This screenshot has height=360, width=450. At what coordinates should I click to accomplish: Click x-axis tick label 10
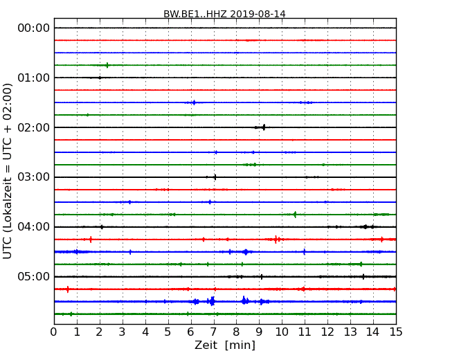(282, 332)
